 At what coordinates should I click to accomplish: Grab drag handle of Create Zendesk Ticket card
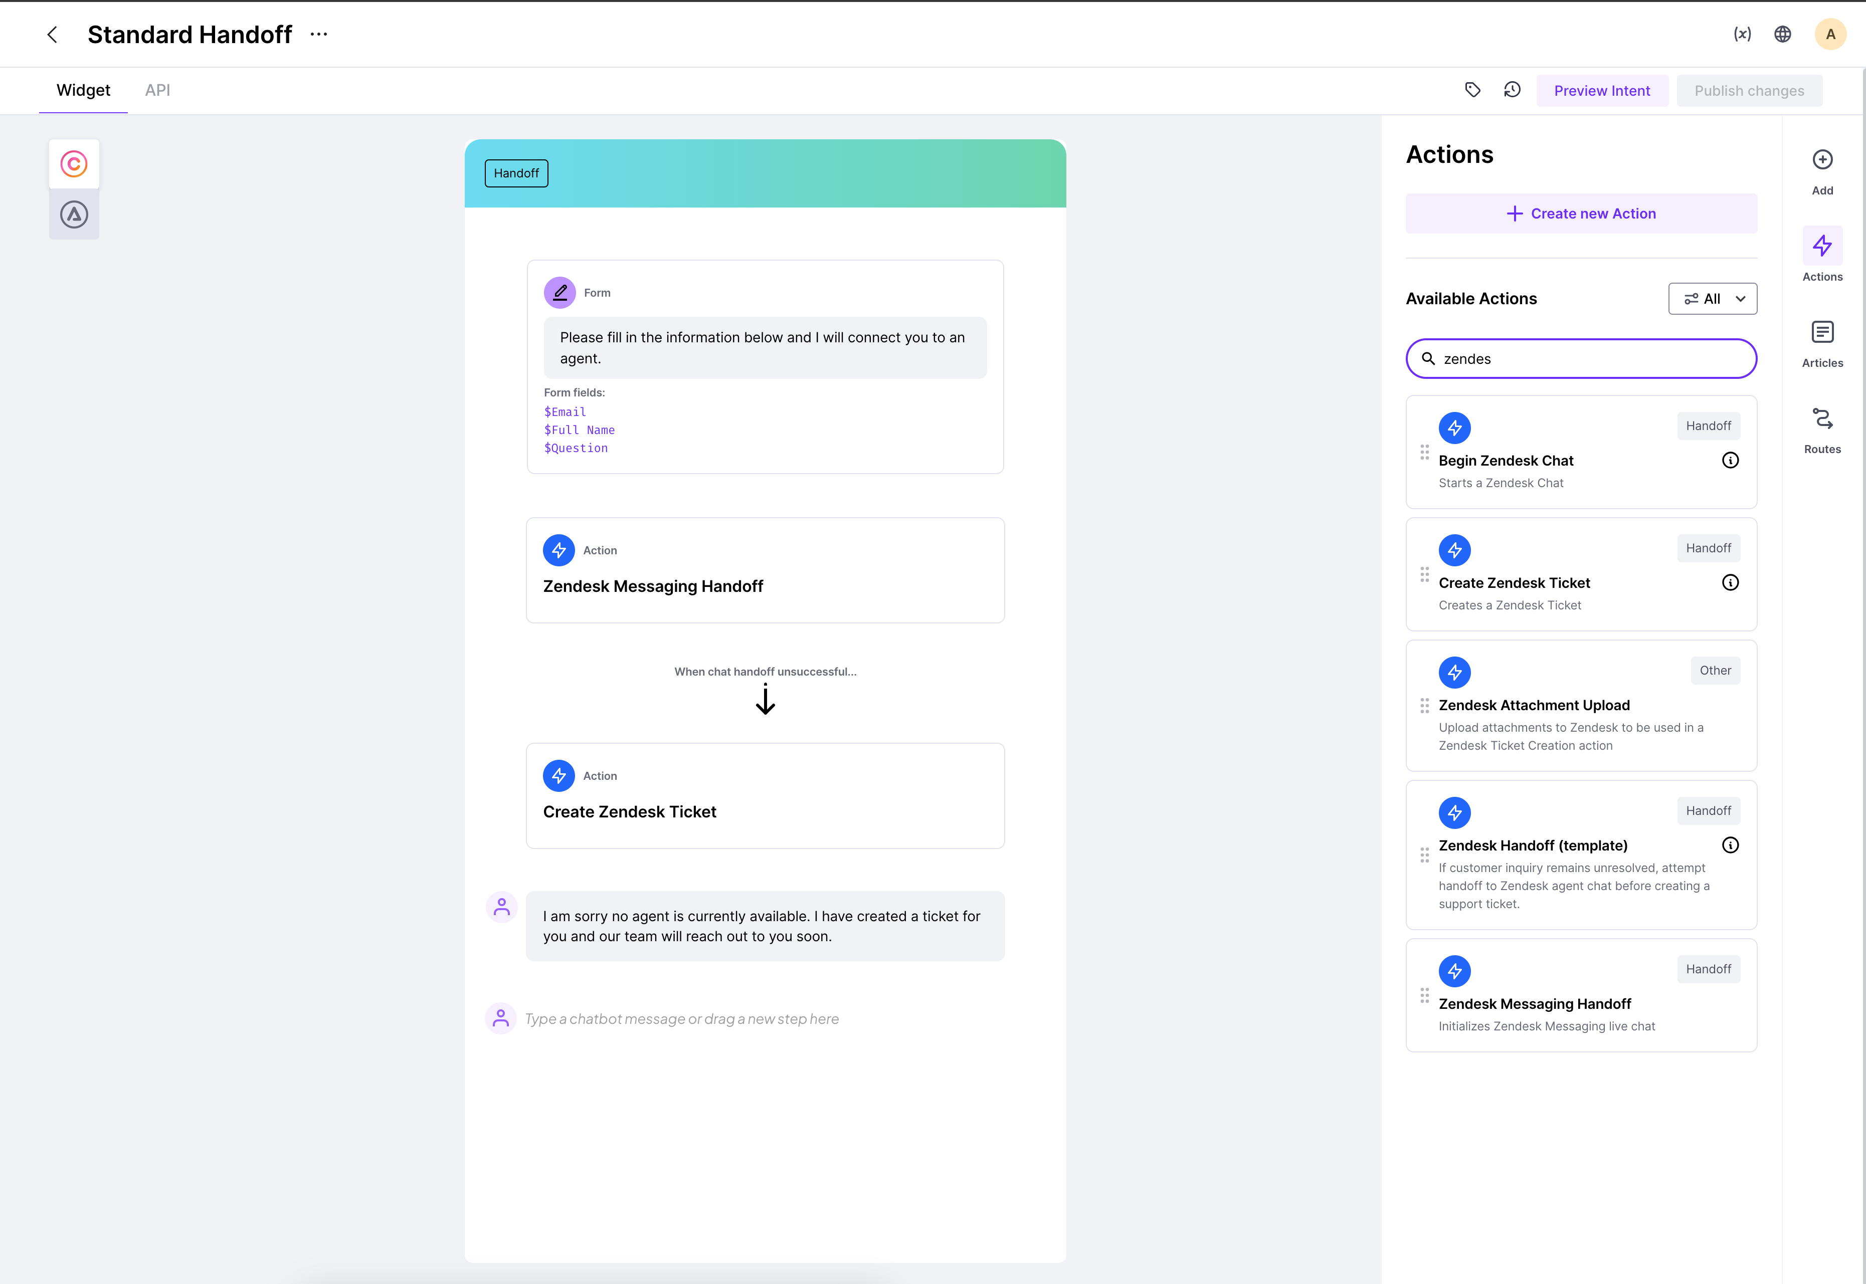click(x=1424, y=574)
